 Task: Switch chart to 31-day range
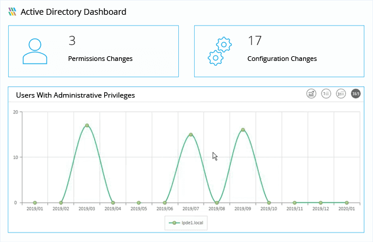tap(340, 93)
